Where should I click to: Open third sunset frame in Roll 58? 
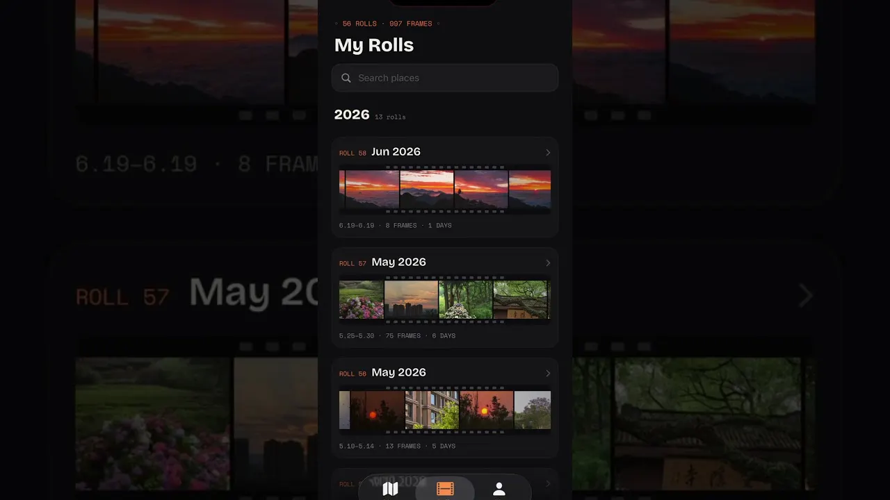pyautogui.click(x=481, y=190)
